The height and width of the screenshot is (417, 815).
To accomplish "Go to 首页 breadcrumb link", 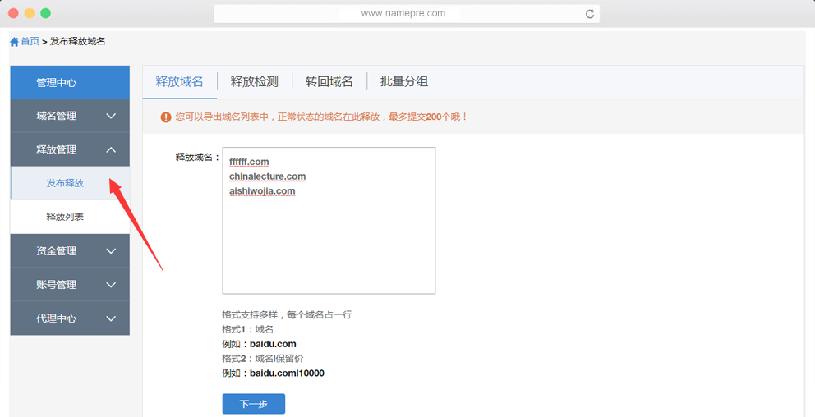I will click(30, 41).
